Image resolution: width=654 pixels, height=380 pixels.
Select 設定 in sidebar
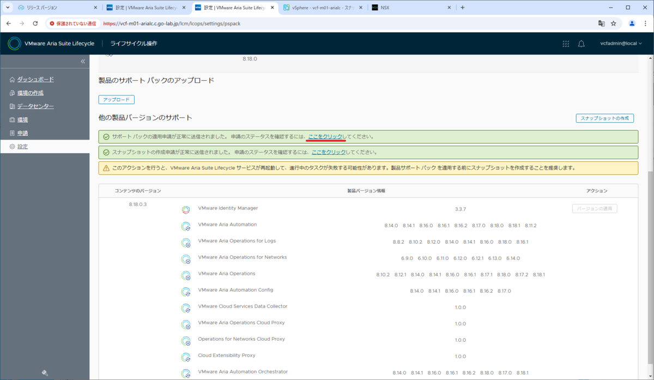(x=22, y=147)
